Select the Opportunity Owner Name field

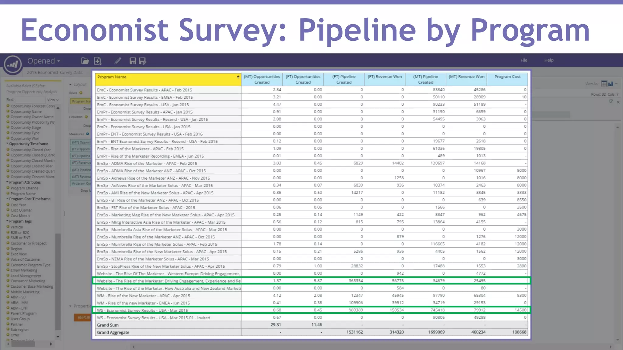[32, 117]
